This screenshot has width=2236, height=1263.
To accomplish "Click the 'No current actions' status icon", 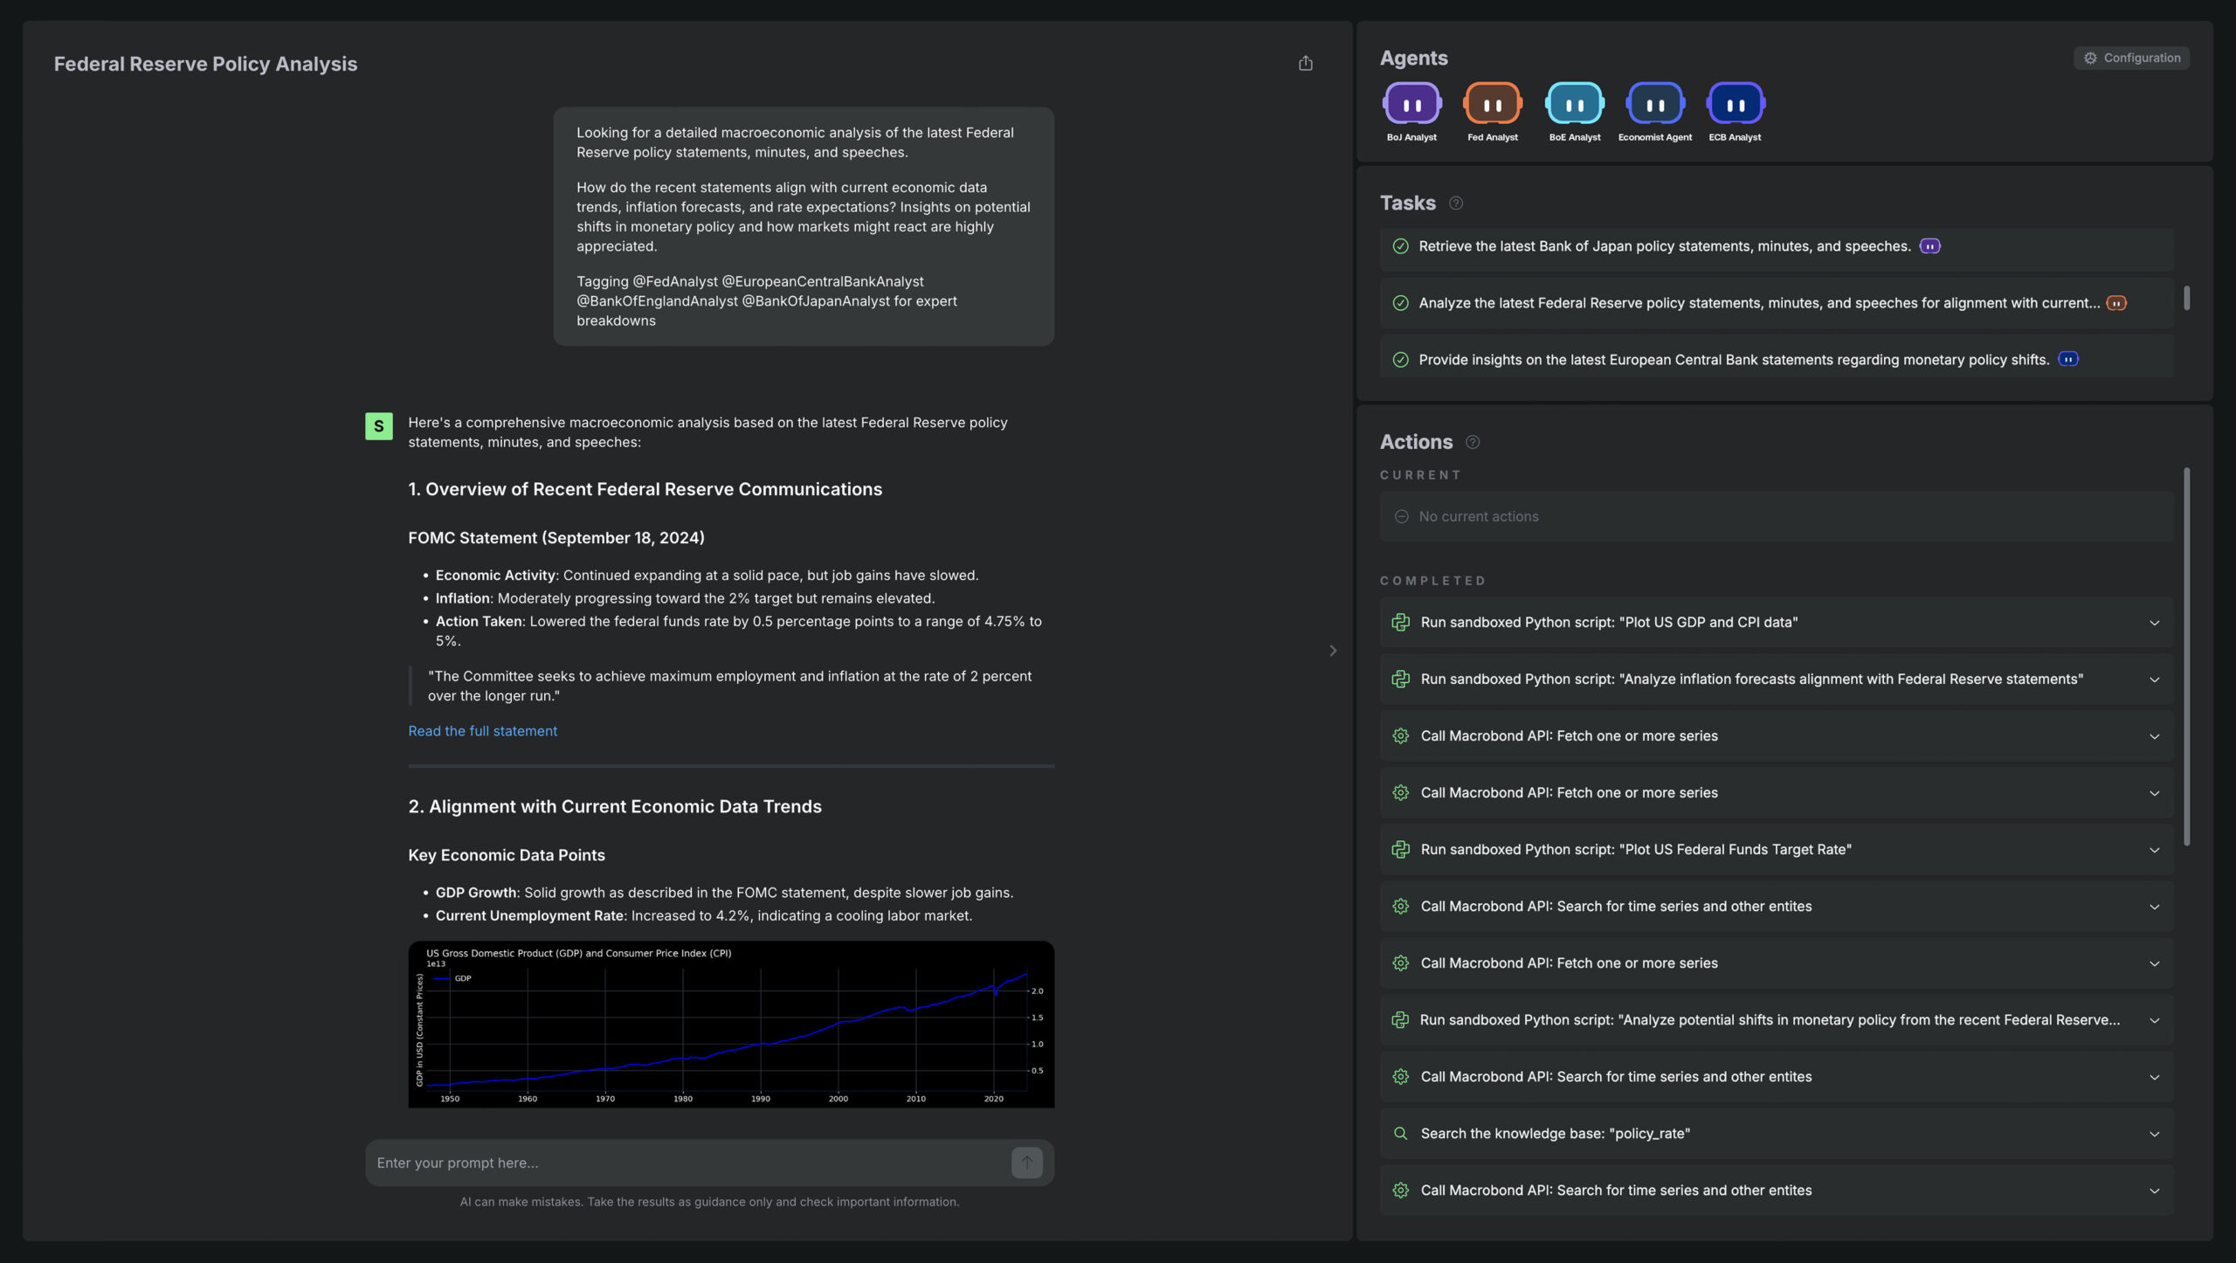I will (x=1401, y=516).
